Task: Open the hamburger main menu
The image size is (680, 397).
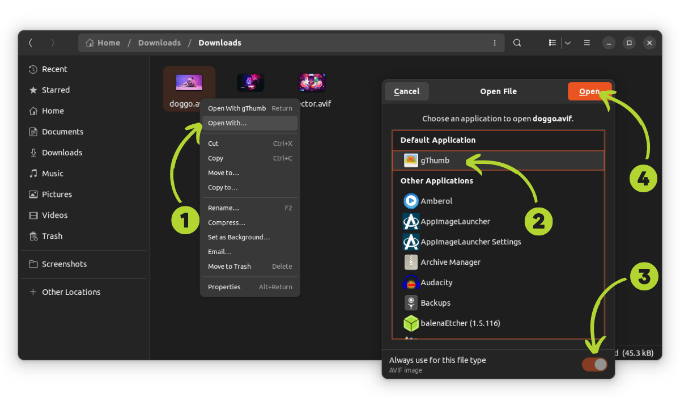Action: pos(587,43)
